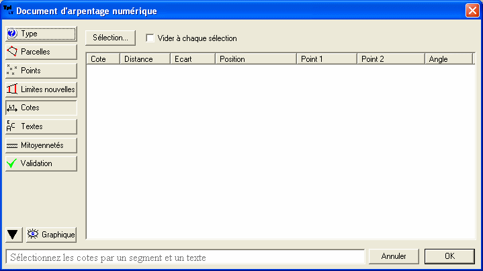This screenshot has height=271, width=483.
Task: Open Limites nouvelles section
Action: coord(41,89)
